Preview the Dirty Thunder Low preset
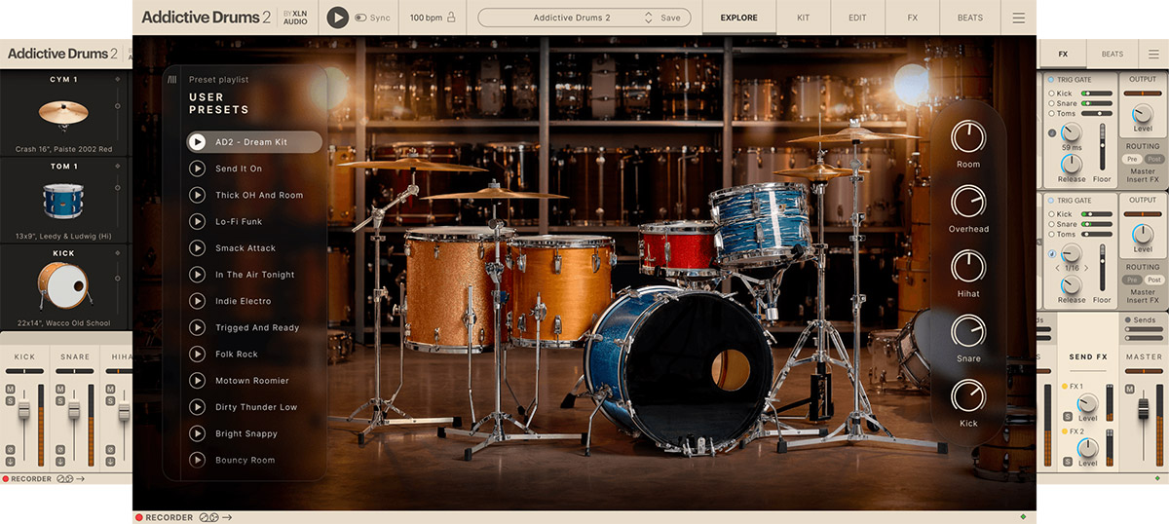This screenshot has height=524, width=1169. click(x=198, y=407)
